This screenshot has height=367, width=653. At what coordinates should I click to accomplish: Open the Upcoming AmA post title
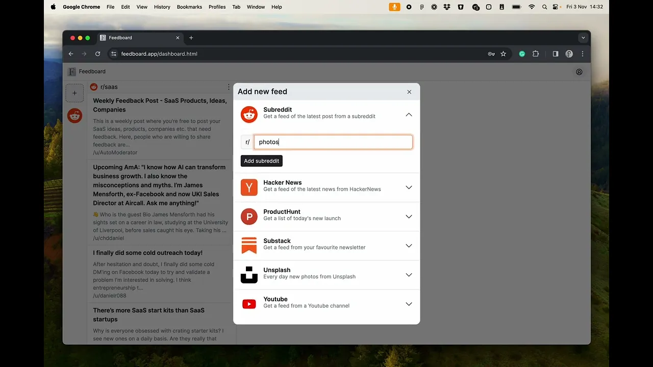pos(160,185)
